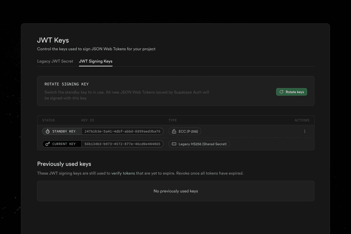The image size is (351, 234).
Task: Follow the verify tokens link
Action: point(123,173)
